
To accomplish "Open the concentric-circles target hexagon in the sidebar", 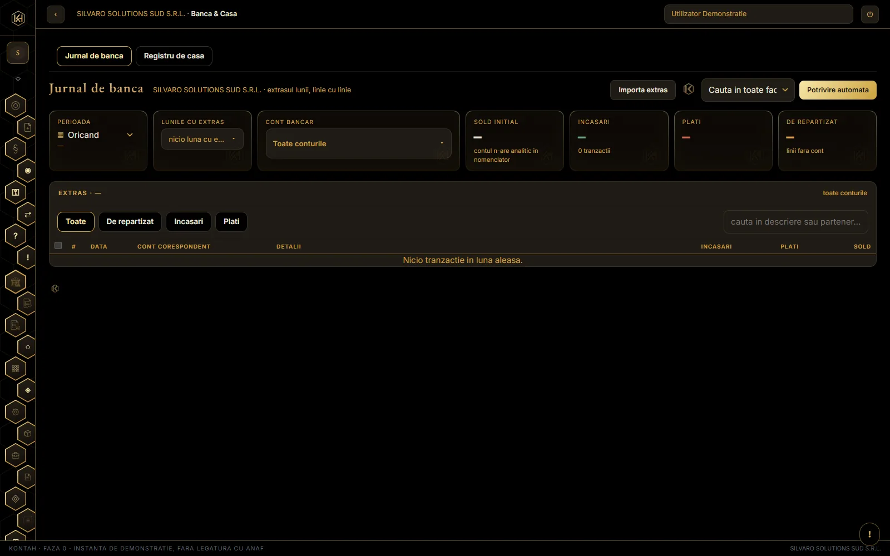I will pos(16,106).
